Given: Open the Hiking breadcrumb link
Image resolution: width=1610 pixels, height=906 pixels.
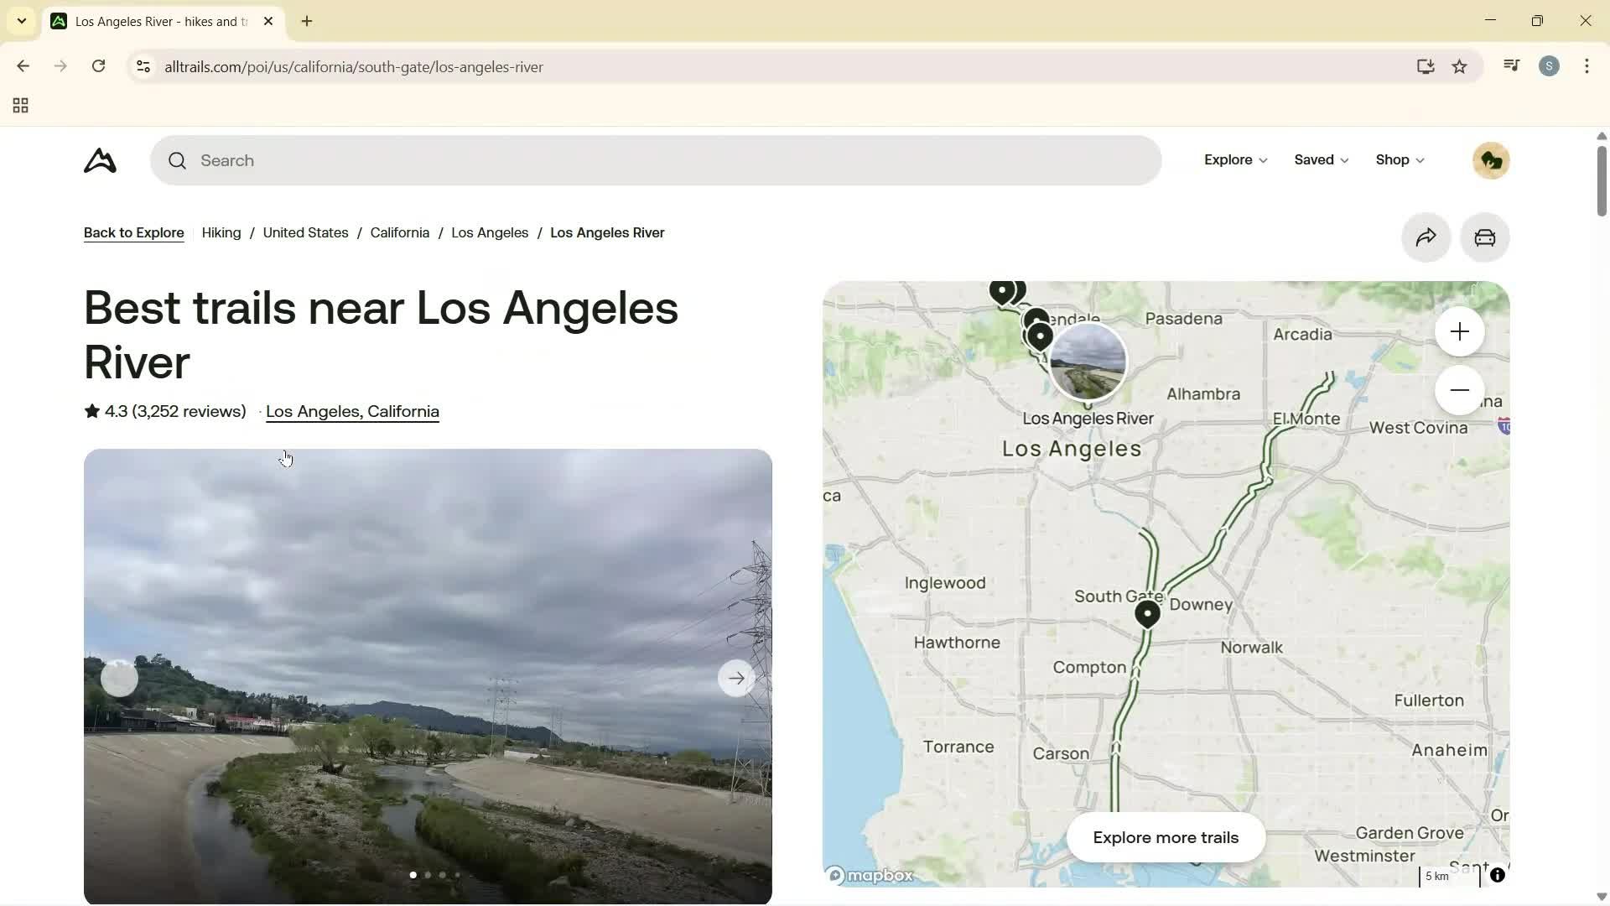Looking at the screenshot, I should point(221,232).
